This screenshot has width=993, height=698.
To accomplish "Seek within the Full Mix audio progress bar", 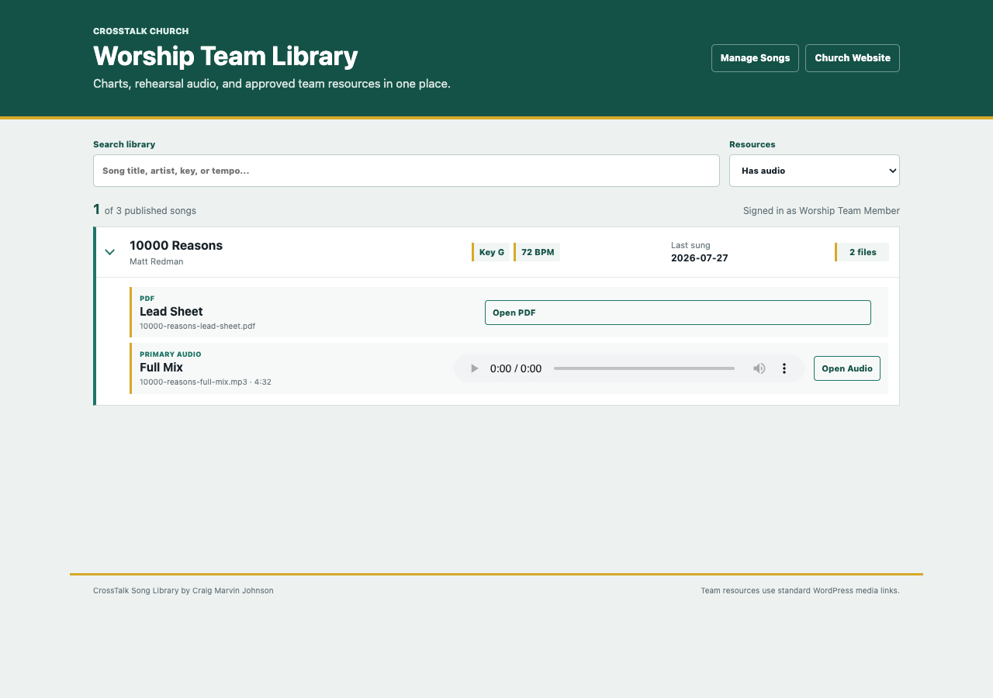I will (644, 368).
